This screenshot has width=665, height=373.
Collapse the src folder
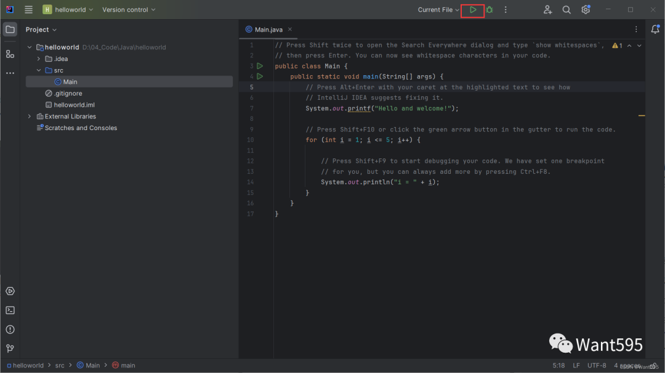click(x=39, y=70)
